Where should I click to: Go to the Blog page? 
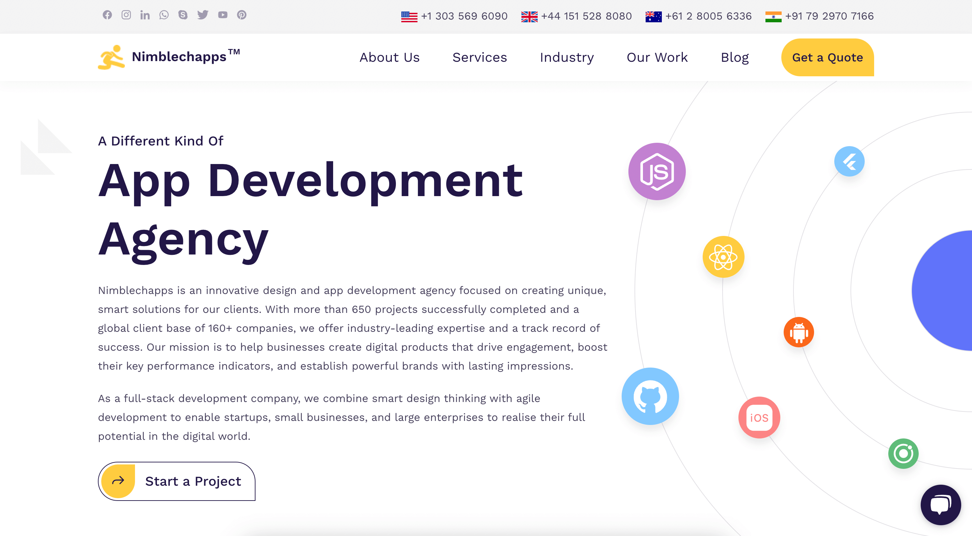pyautogui.click(x=735, y=57)
